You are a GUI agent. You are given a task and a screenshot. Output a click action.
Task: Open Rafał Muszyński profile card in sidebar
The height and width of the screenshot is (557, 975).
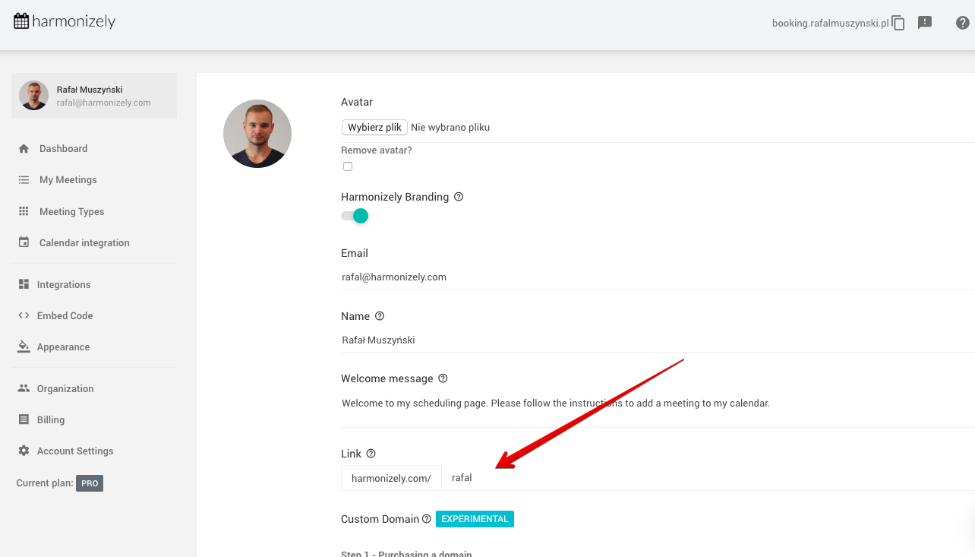(x=94, y=96)
